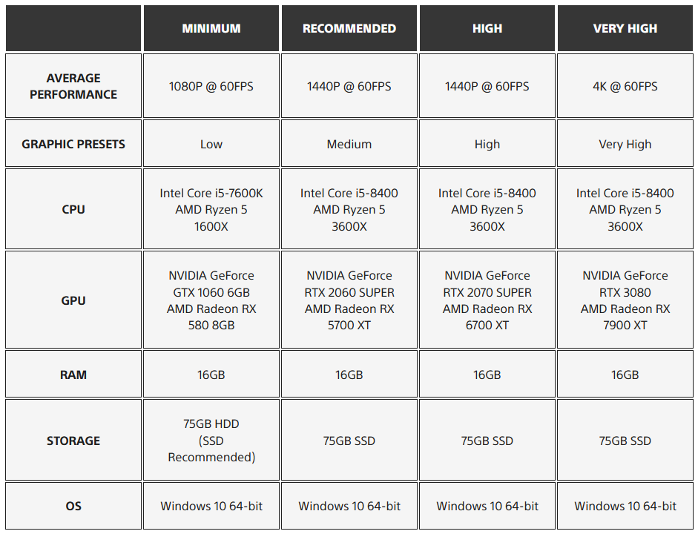This screenshot has width=698, height=534.
Task: Select the 4K @ 60FPS cell
Action: click(625, 86)
